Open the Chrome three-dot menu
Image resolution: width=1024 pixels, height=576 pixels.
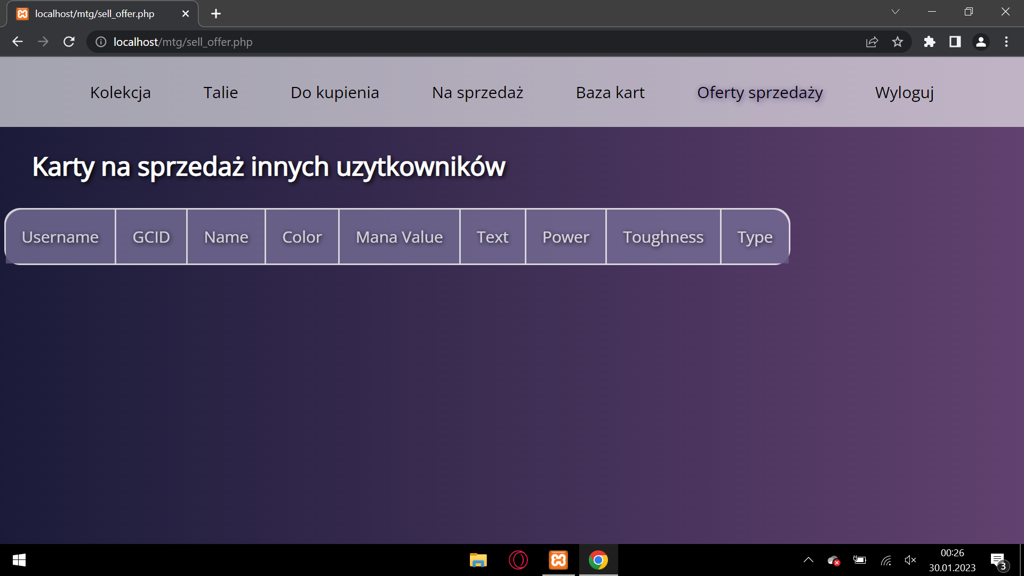1006,42
